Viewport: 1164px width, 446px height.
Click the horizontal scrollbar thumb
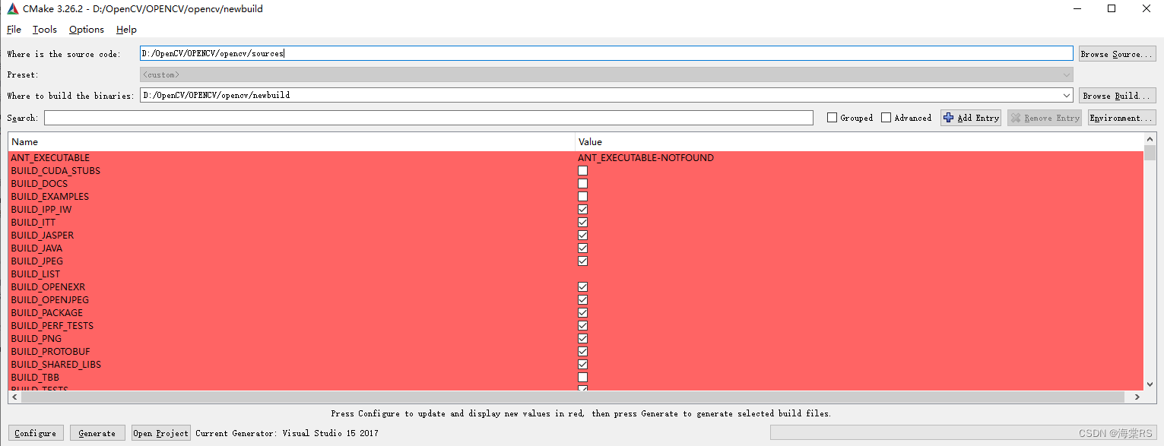pyautogui.click(x=572, y=397)
